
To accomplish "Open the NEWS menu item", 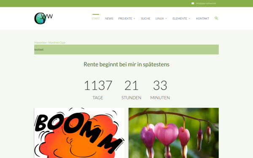I will tap(109, 19).
